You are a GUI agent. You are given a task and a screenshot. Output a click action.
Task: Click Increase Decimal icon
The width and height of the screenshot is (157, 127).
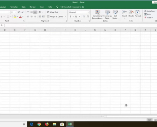(84, 17)
